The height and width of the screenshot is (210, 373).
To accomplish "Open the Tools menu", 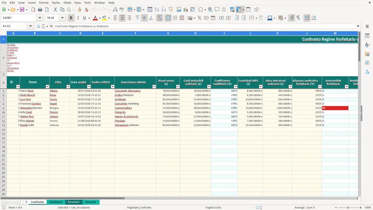I will pos(87,2).
